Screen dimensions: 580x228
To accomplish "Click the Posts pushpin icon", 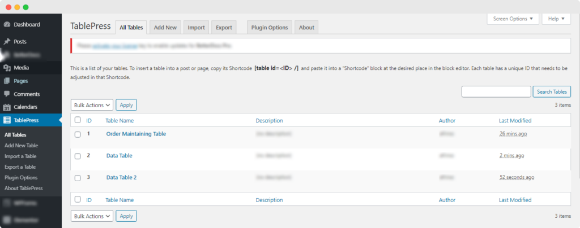I will [7, 42].
